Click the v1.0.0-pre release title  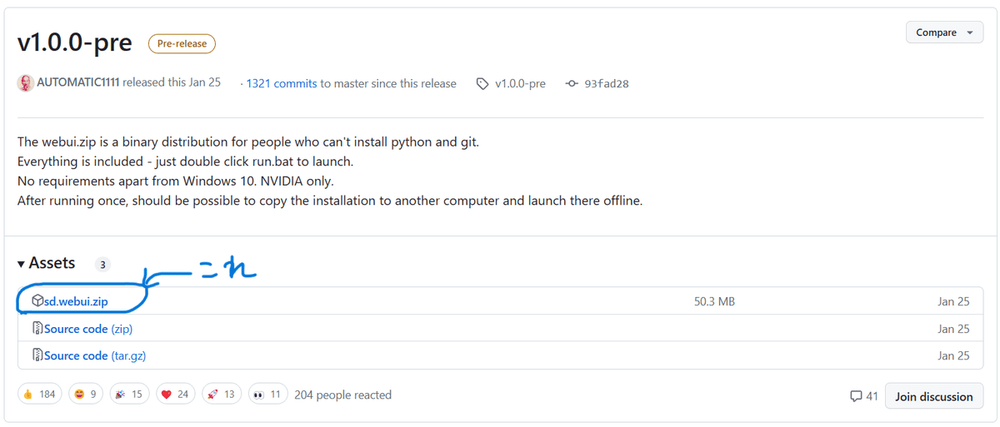75,42
